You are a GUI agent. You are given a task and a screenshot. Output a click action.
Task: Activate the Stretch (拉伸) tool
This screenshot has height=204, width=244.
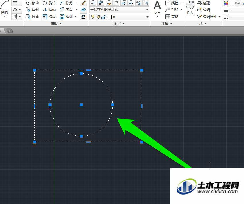pyautogui.click(x=32, y=17)
